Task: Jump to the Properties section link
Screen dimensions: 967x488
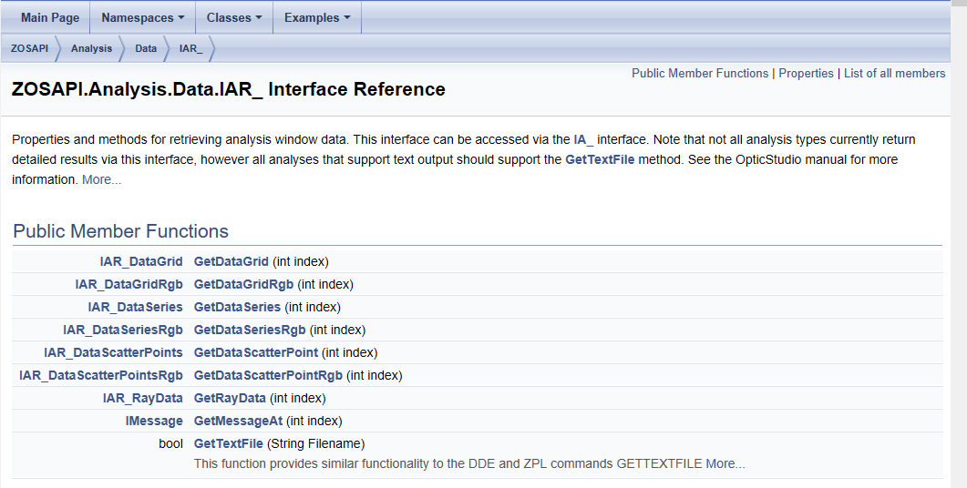Action: tap(806, 74)
